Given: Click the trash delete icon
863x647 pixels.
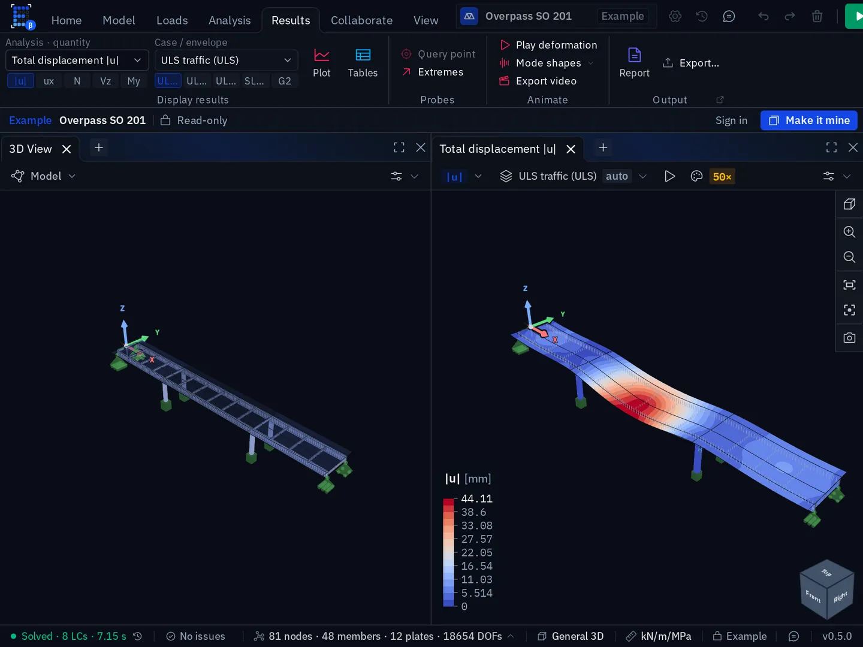Looking at the screenshot, I should click(817, 16).
